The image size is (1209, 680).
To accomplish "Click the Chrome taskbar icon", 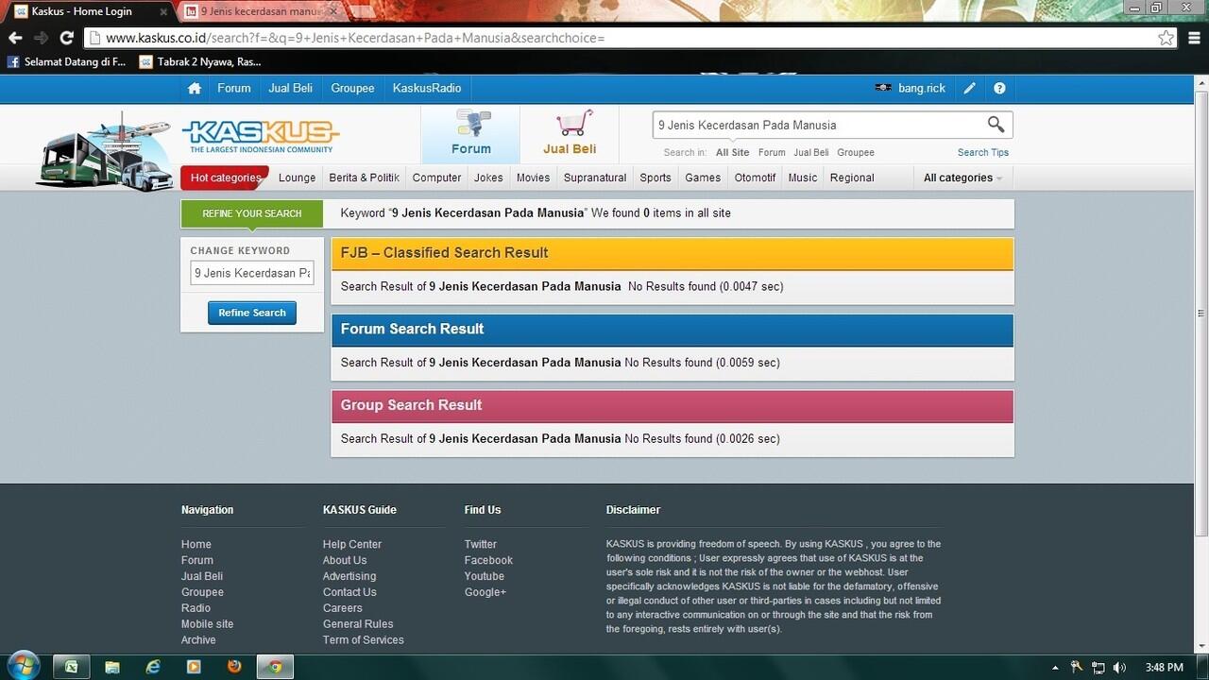I will 276,667.
